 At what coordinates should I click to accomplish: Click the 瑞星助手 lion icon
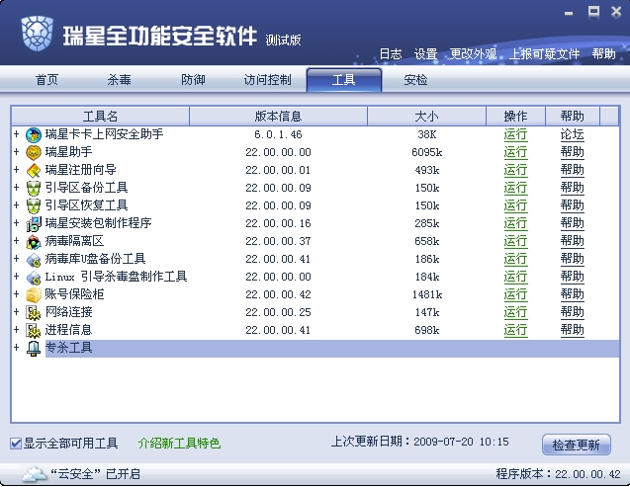[34, 153]
